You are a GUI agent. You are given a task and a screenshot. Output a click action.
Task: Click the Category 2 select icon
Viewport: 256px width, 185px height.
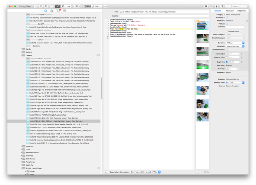pyautogui.click(x=227, y=17)
